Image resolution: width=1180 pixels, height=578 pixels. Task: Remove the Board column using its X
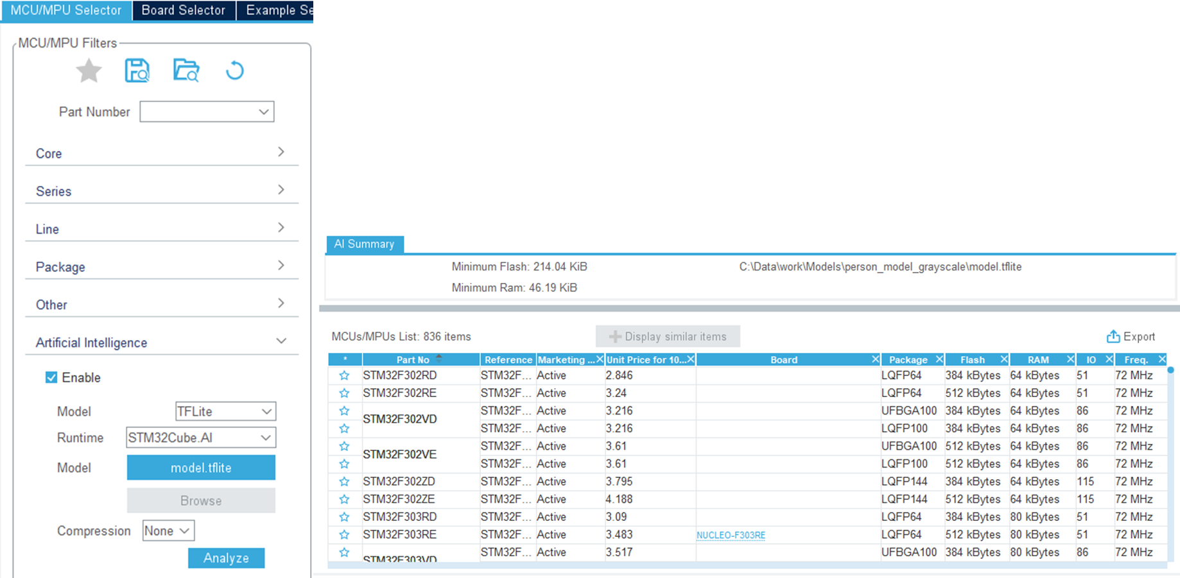(x=875, y=359)
